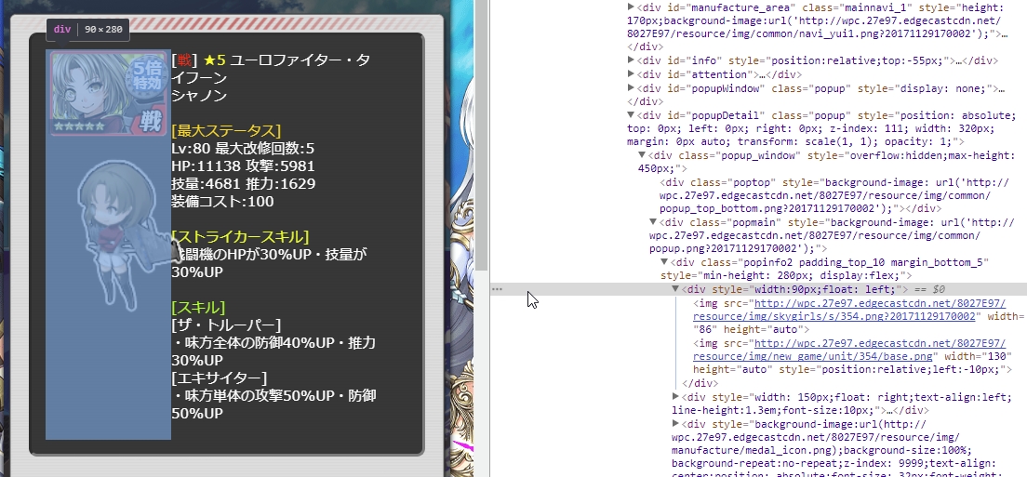This screenshot has height=477, width=1027.
Task: Expand the manufacture_area div node
Action: click(x=631, y=7)
